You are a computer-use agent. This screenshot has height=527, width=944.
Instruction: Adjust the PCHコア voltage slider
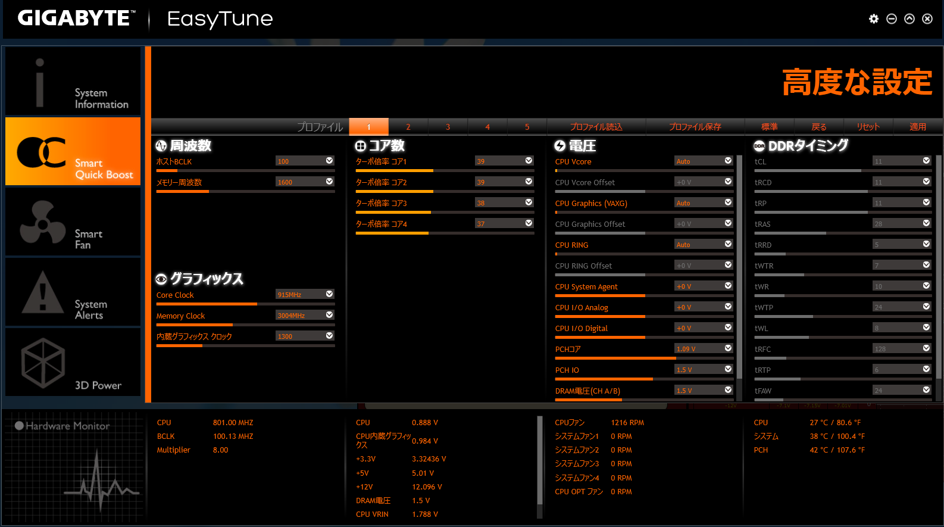coord(645,358)
